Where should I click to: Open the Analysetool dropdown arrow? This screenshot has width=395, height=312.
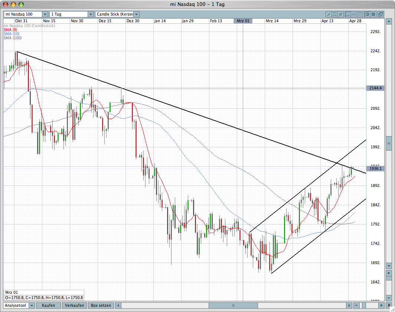point(32,305)
